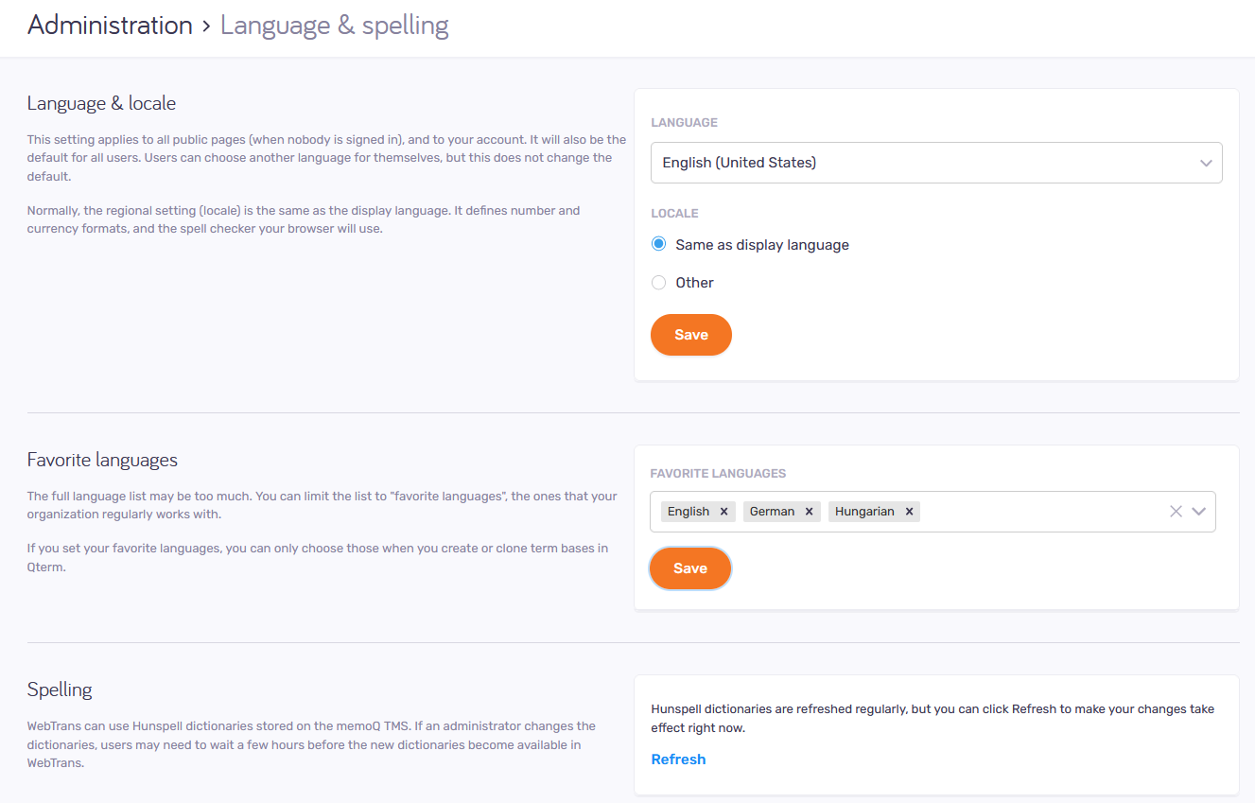Viewport: 1255px width, 803px height.
Task: Click the Language dropdown arrow
Action: [1206, 163]
